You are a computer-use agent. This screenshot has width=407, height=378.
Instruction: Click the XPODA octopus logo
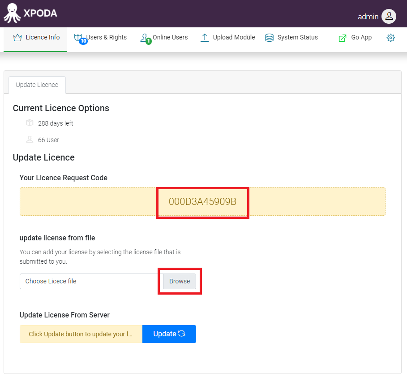pyautogui.click(x=12, y=13)
